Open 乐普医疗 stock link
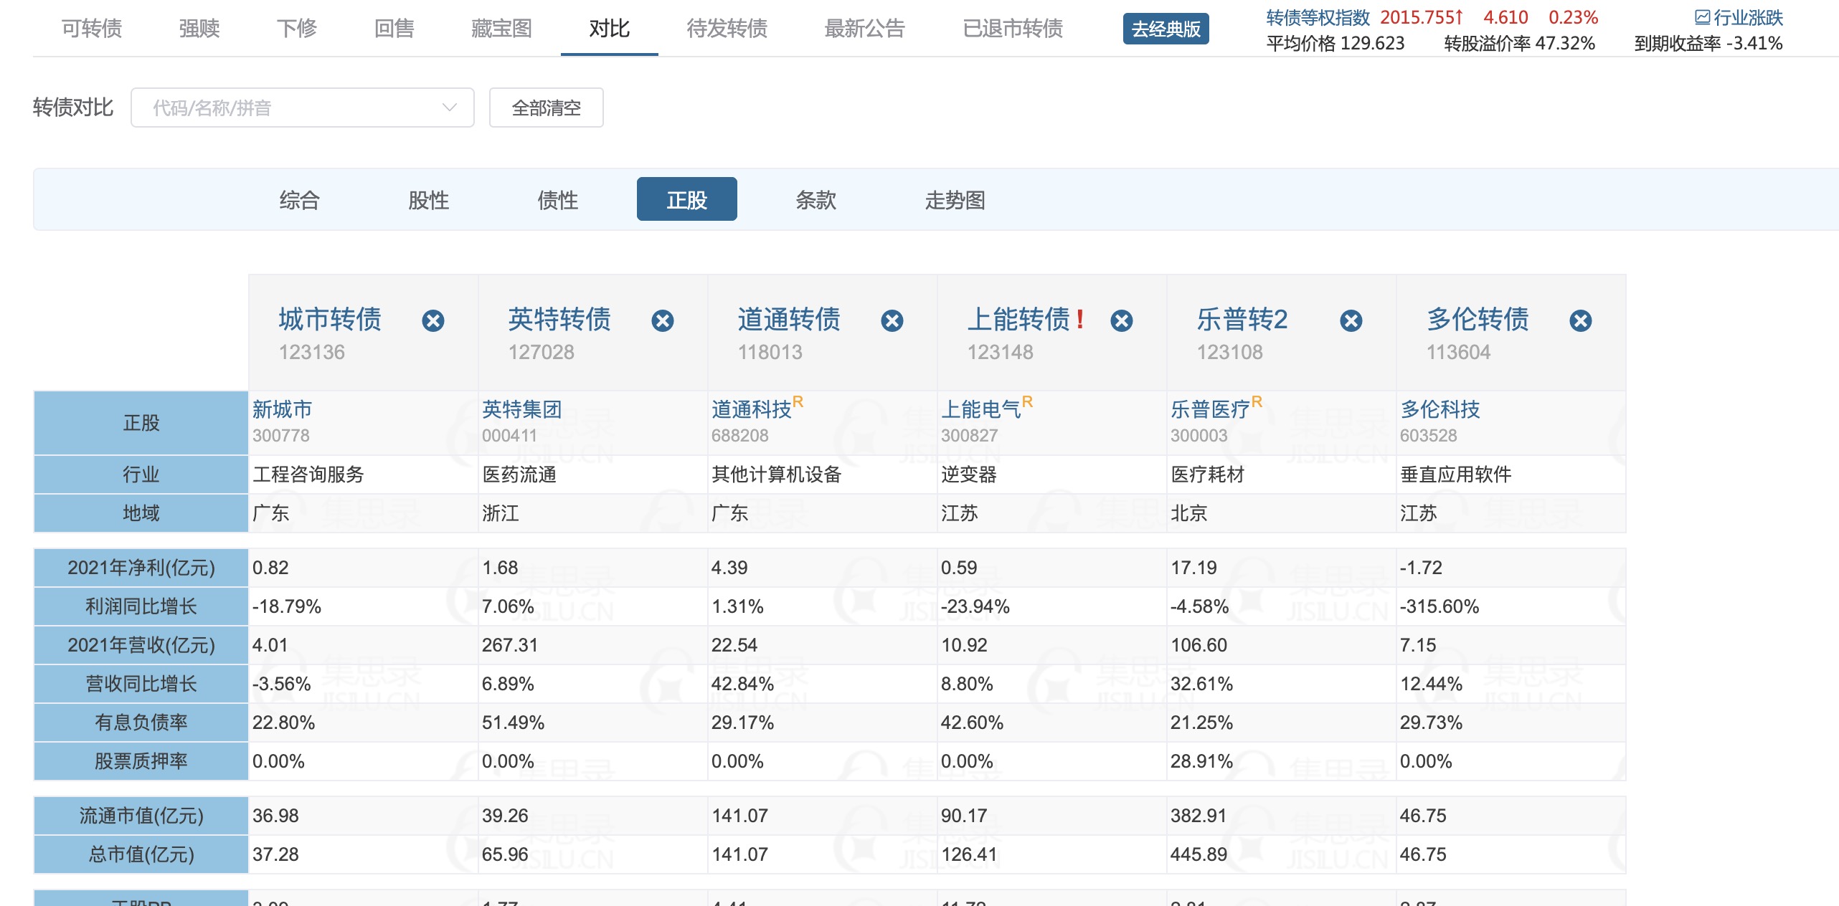This screenshot has height=906, width=1839. click(x=1210, y=409)
